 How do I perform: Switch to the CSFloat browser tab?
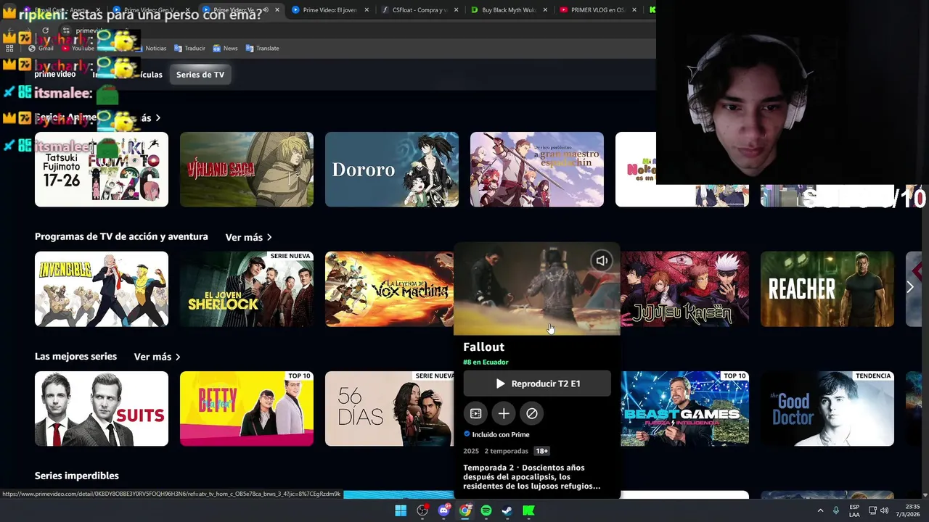pos(420,10)
